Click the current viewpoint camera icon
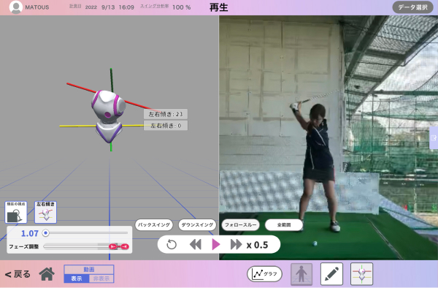 tap(16, 212)
